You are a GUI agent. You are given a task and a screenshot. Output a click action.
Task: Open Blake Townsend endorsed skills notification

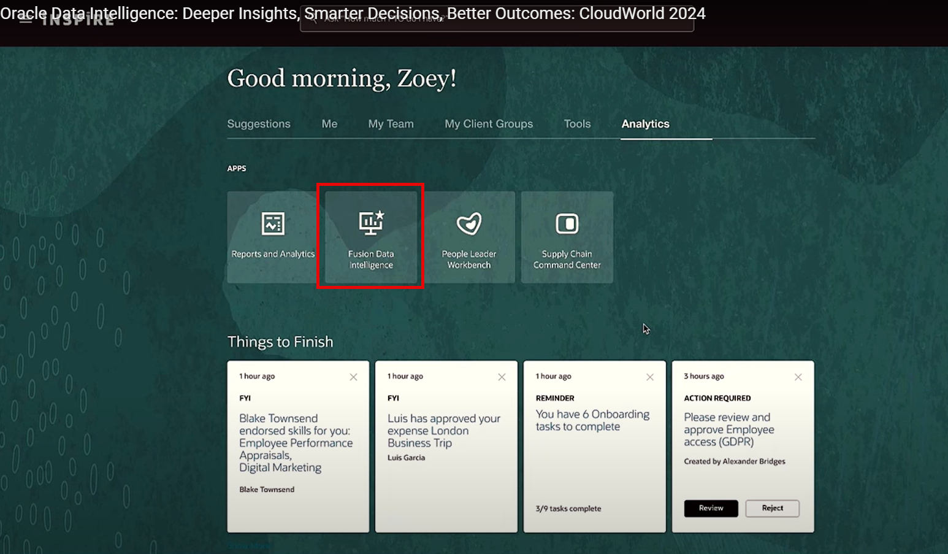point(296,443)
